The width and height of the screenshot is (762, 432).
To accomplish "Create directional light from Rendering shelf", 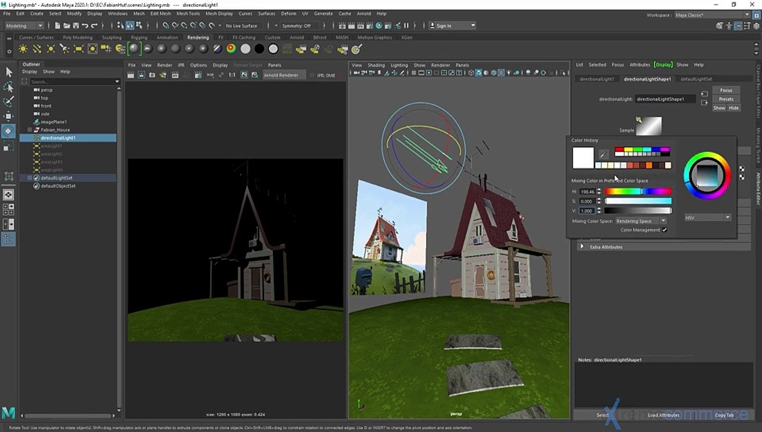I will (37, 49).
